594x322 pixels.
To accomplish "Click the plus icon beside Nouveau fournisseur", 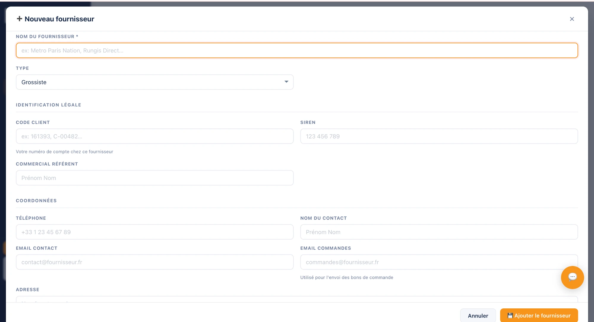I will pyautogui.click(x=19, y=19).
